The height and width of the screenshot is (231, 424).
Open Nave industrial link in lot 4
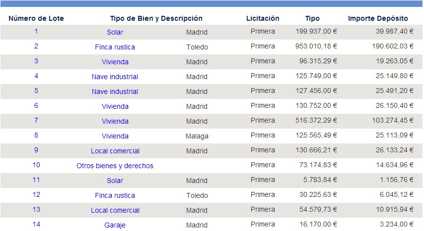115,77
